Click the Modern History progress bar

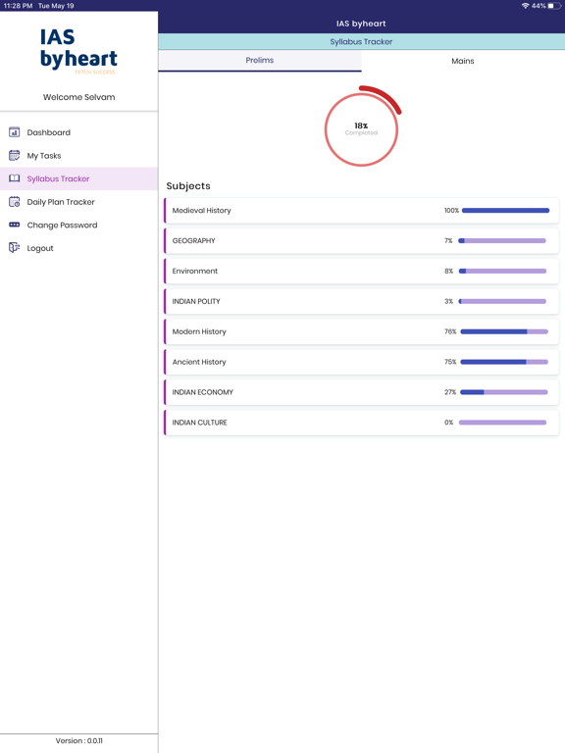coord(504,331)
